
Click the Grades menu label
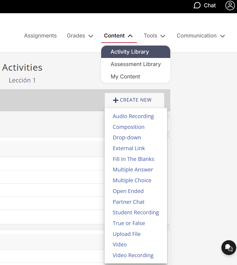(x=76, y=36)
